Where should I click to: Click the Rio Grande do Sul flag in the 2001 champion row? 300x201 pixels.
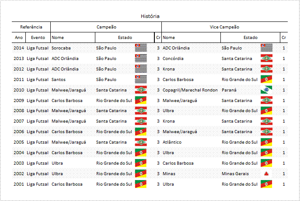(x=141, y=184)
